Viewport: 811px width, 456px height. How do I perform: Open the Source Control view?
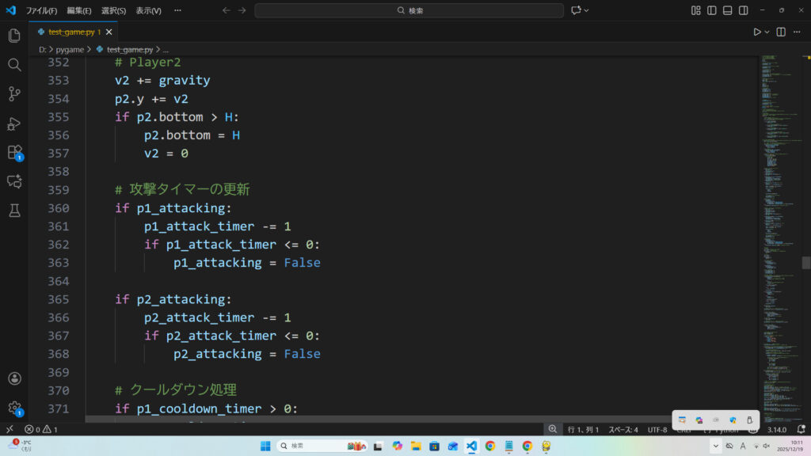(14, 94)
